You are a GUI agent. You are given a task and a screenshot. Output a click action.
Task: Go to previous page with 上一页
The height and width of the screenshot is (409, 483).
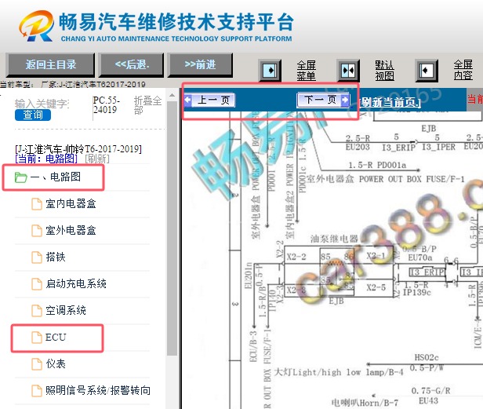tap(210, 100)
